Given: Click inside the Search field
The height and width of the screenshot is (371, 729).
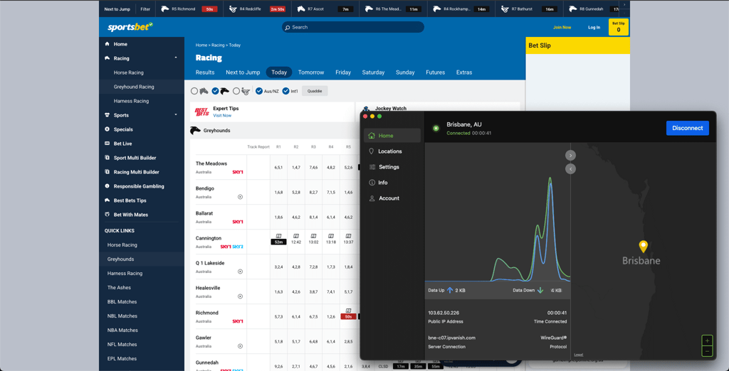Looking at the screenshot, I should (x=353, y=27).
